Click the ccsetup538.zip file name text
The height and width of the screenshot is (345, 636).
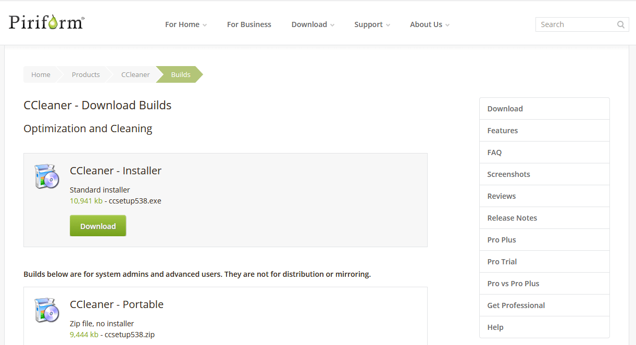130,335
